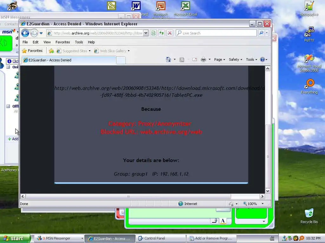Click the IE Back navigation button
Viewport: 325px width, 243px height.
[x=25, y=33]
